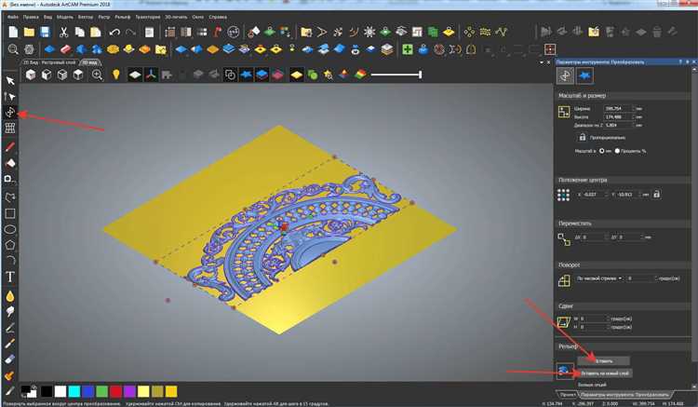This screenshot has height=407, width=698.
Task: Click 'Вставить на новый слой' button
Action: pos(605,373)
